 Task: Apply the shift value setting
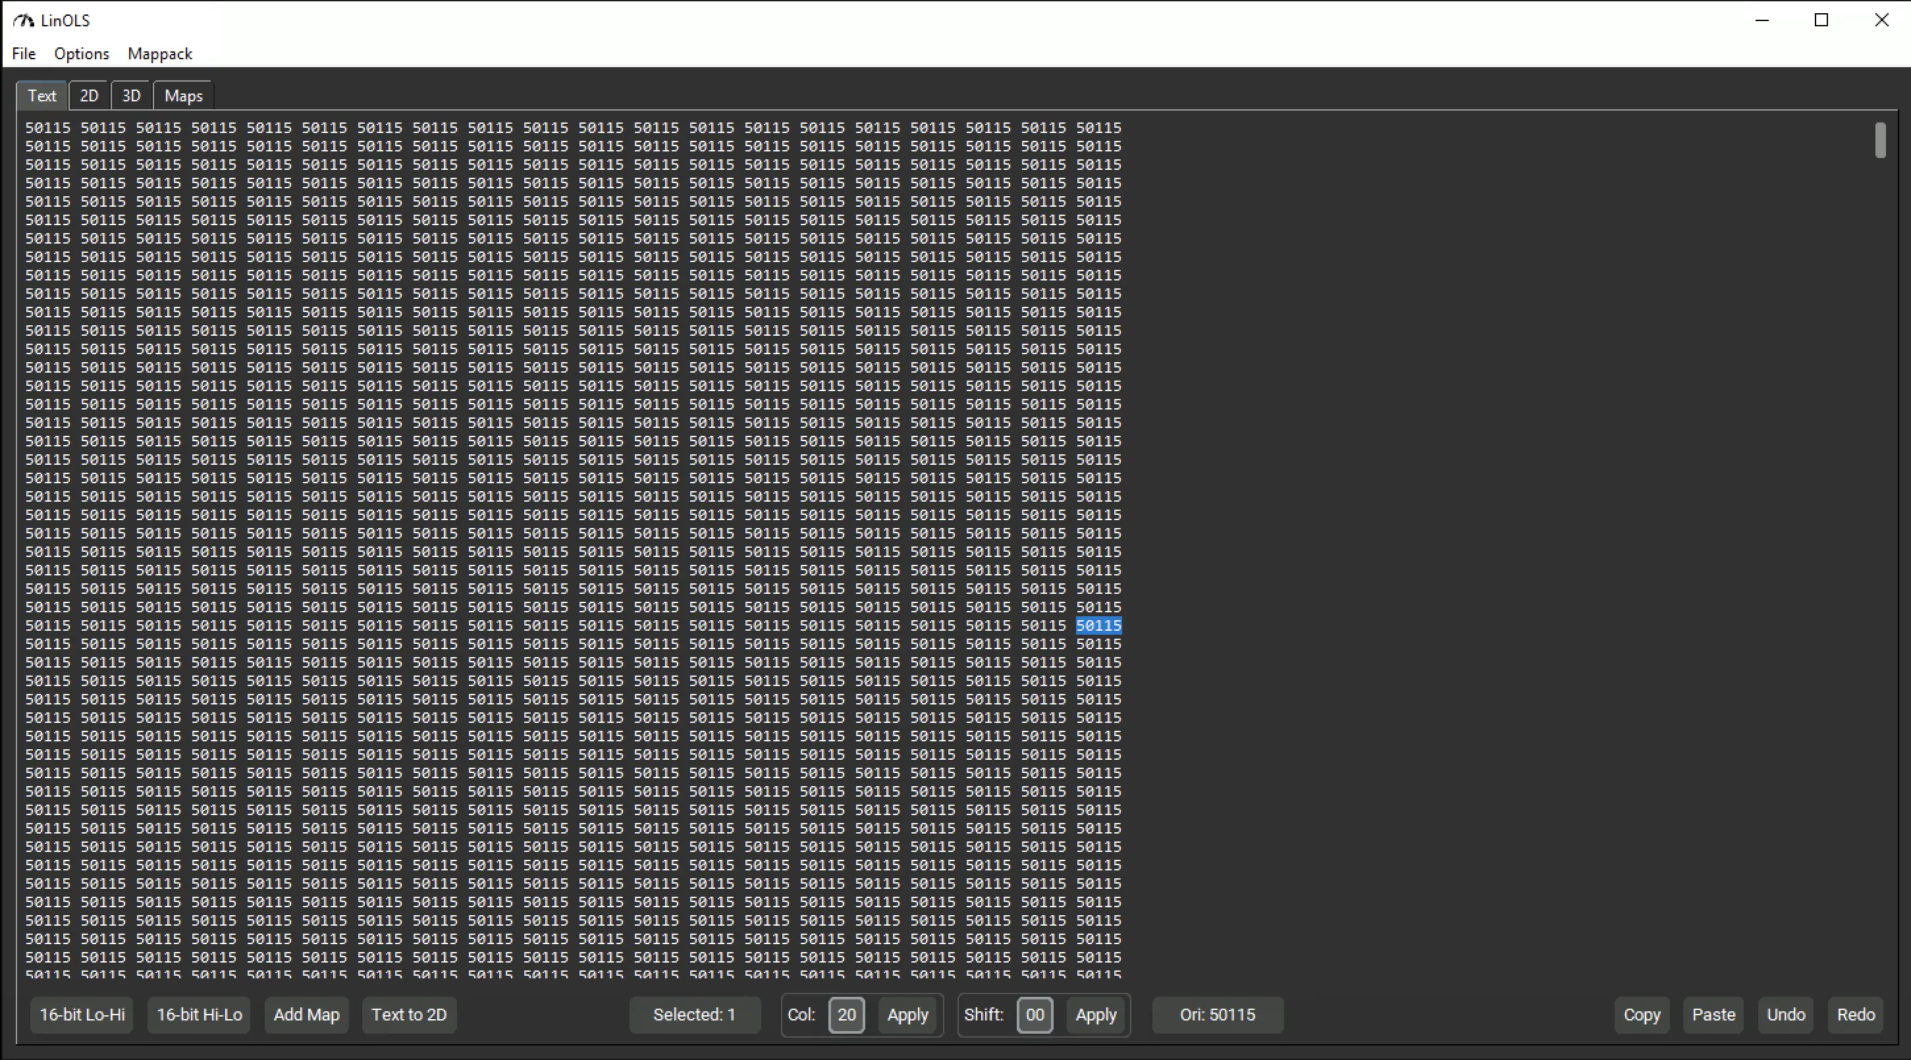[1096, 1015]
